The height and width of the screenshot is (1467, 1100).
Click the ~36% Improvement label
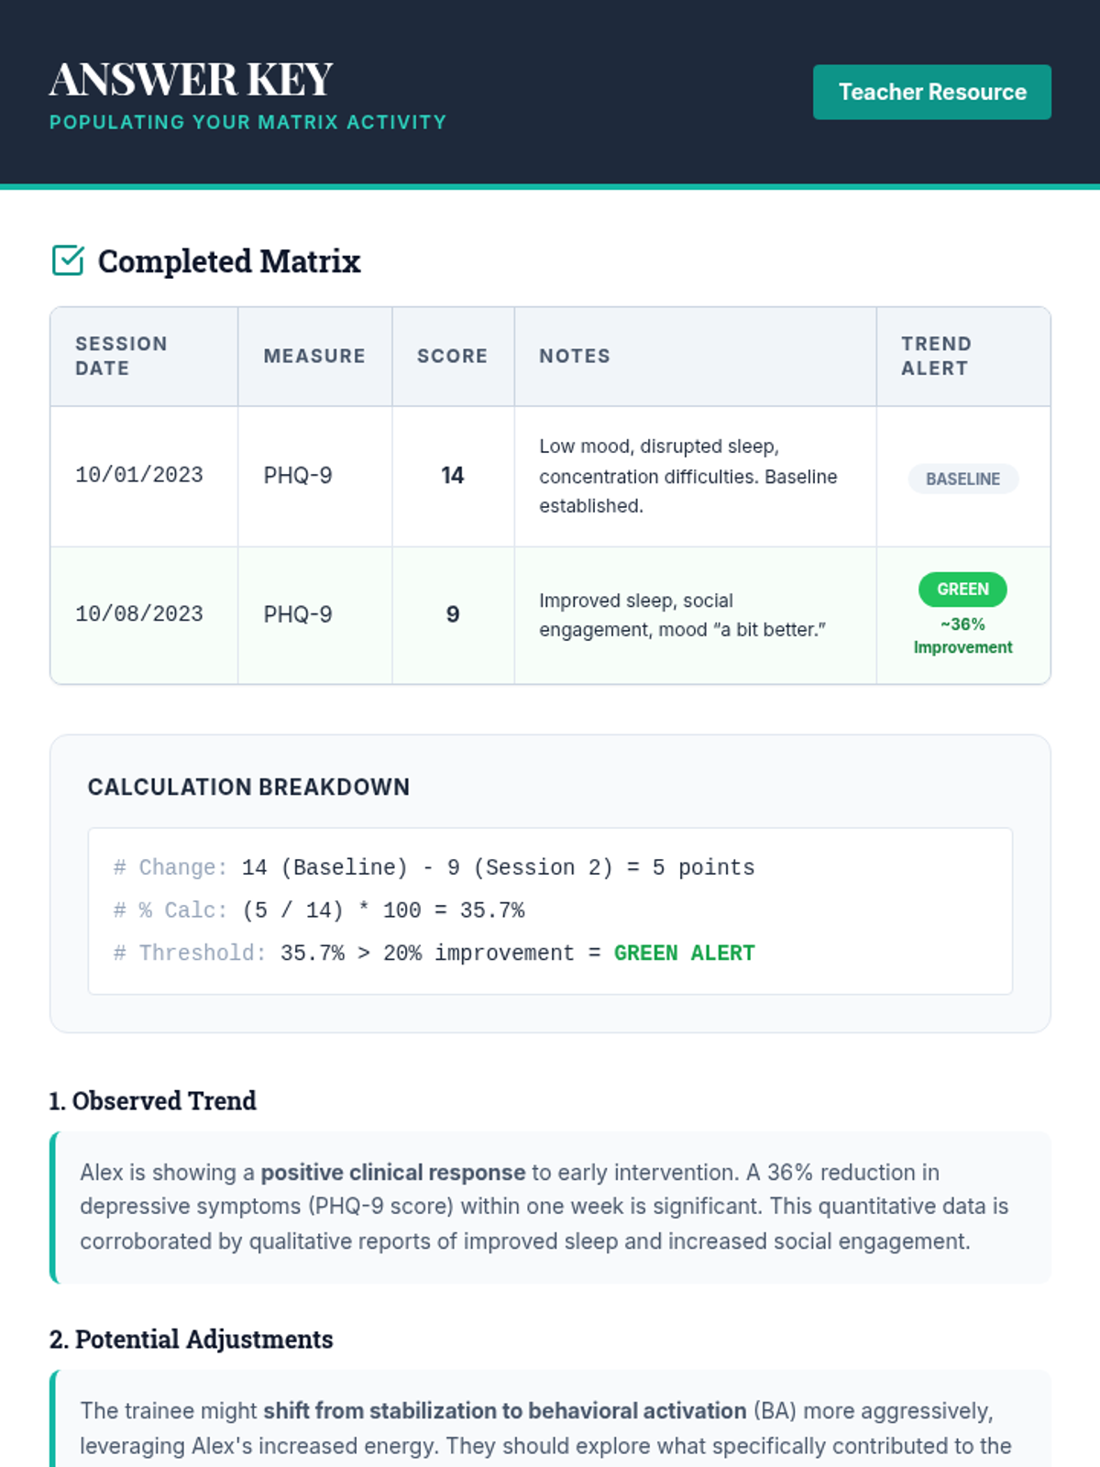pos(962,635)
